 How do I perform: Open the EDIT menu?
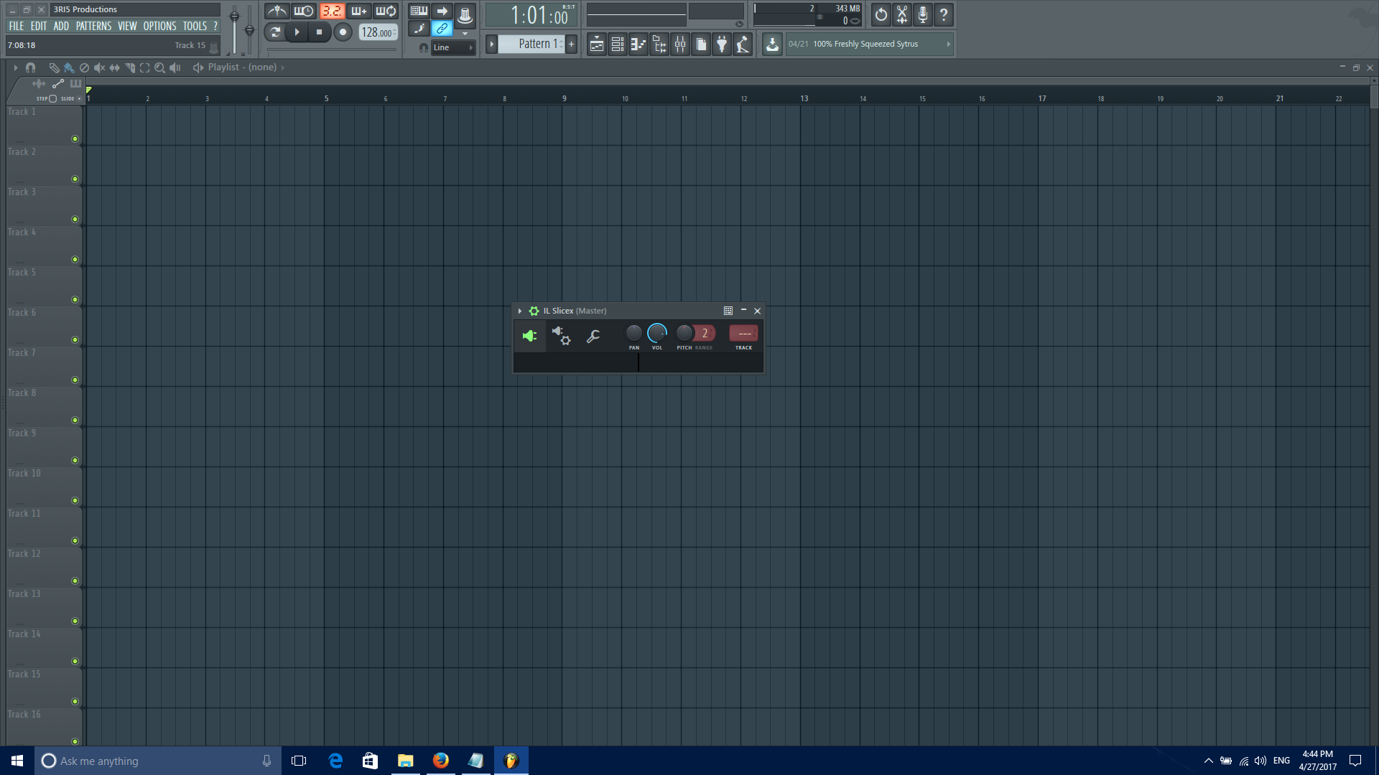(x=39, y=27)
